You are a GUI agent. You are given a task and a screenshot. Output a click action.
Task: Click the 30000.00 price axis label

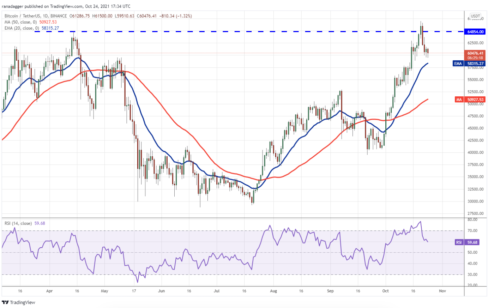(x=475, y=201)
